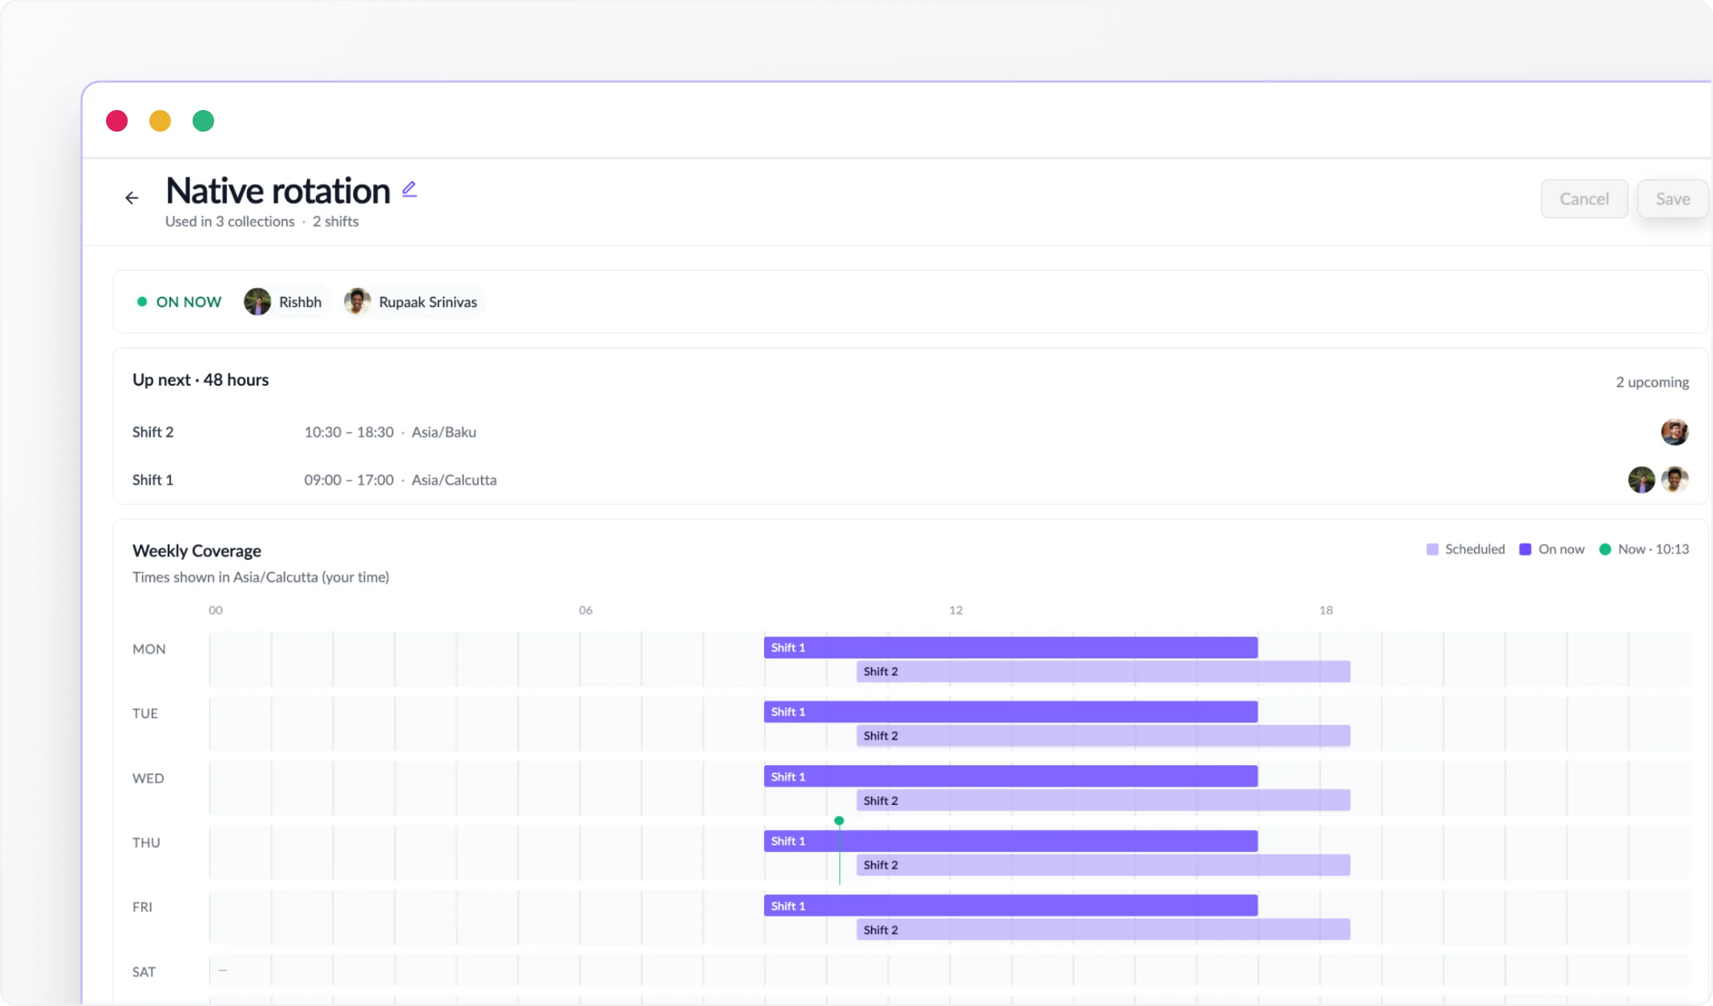Click the On now legend swatch
1713x1006 pixels.
click(1525, 549)
